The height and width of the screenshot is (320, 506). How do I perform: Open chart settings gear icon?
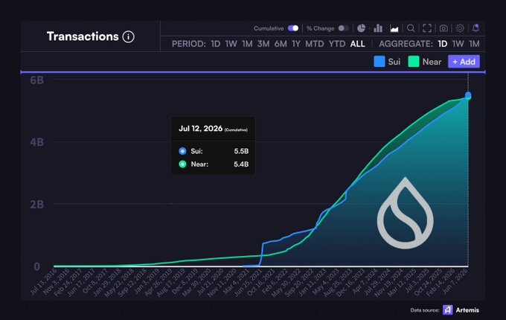tap(460, 28)
